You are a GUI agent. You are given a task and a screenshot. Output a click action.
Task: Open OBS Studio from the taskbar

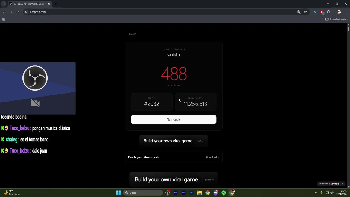[168, 193]
